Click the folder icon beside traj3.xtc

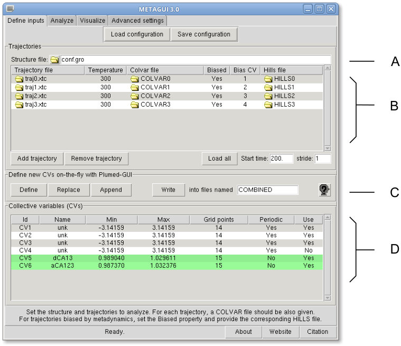pos(19,105)
